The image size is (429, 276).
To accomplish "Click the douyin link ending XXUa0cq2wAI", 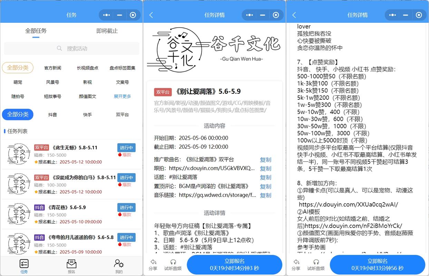I will 348,204.
